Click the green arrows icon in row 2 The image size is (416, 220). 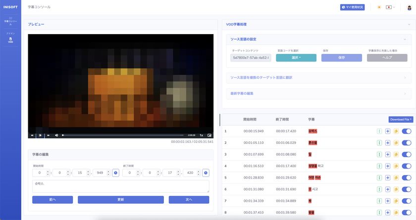pos(379,143)
